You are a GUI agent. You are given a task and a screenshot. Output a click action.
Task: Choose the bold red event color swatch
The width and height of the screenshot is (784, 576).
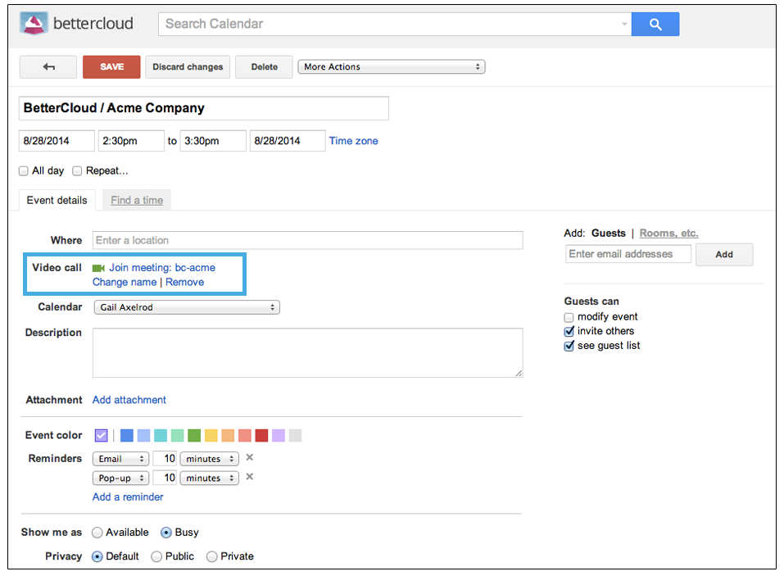tap(261, 436)
